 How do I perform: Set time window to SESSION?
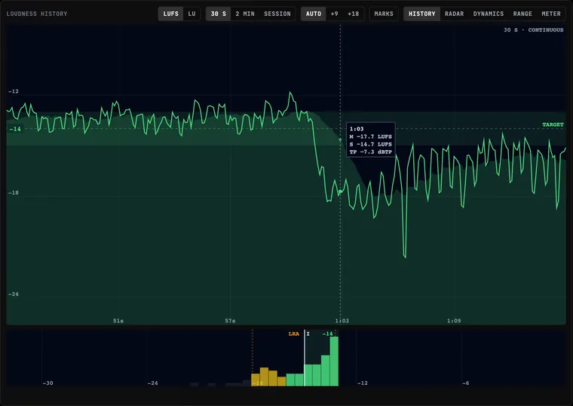(x=277, y=14)
